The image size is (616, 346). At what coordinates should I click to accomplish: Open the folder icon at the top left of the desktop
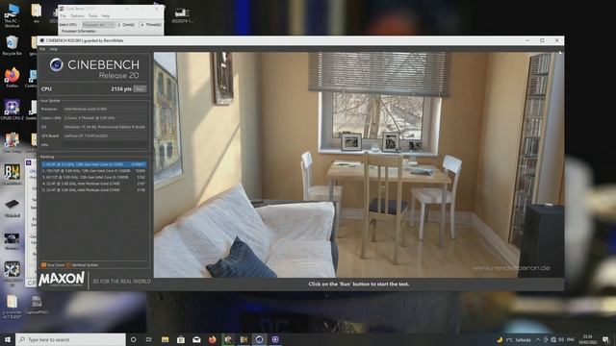coord(37,13)
